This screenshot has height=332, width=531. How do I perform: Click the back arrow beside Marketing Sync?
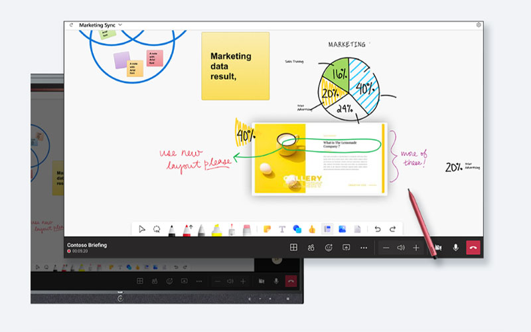point(71,25)
